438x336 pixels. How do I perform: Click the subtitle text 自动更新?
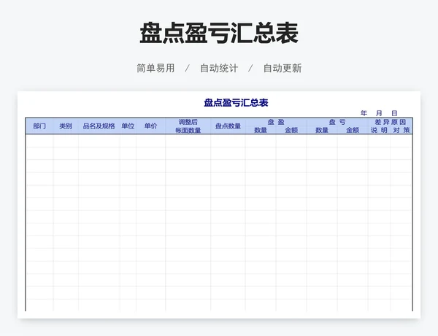283,68
